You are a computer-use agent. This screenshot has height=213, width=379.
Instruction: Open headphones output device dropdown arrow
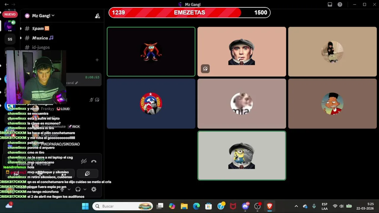85,189
